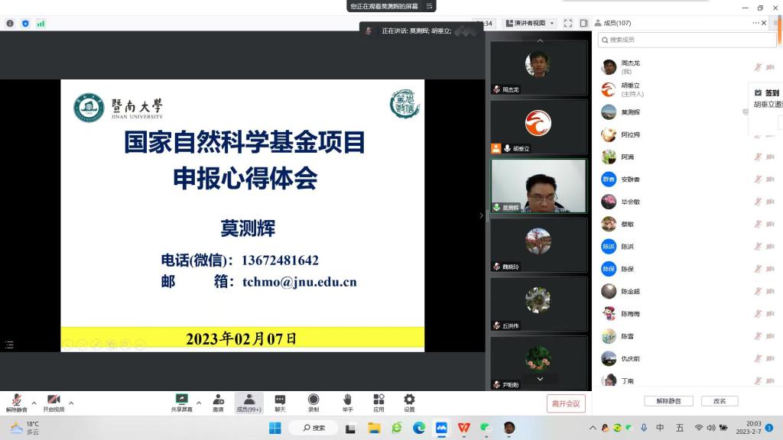
Task: Expand the arrow next to 共享屏幕
Action: point(199,403)
